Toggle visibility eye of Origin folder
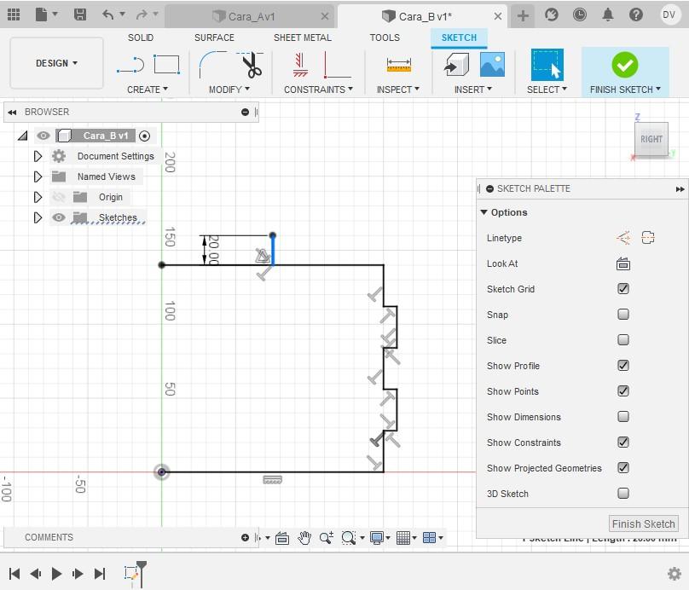This screenshot has width=689, height=590. tap(59, 197)
